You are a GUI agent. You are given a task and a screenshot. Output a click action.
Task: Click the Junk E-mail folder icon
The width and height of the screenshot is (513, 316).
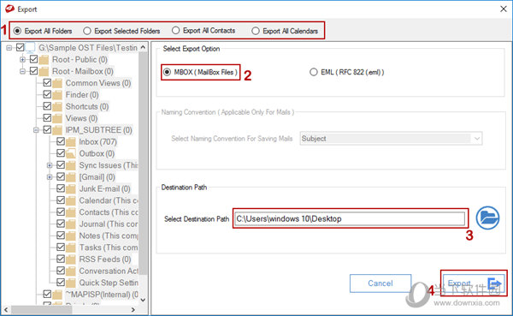(x=71, y=188)
